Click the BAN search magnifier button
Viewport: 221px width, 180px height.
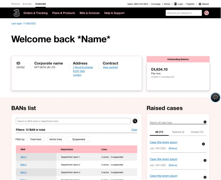click(x=135, y=121)
